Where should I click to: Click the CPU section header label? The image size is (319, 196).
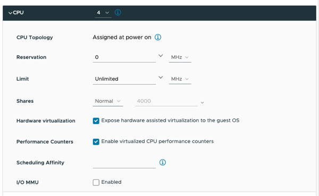click(18, 13)
